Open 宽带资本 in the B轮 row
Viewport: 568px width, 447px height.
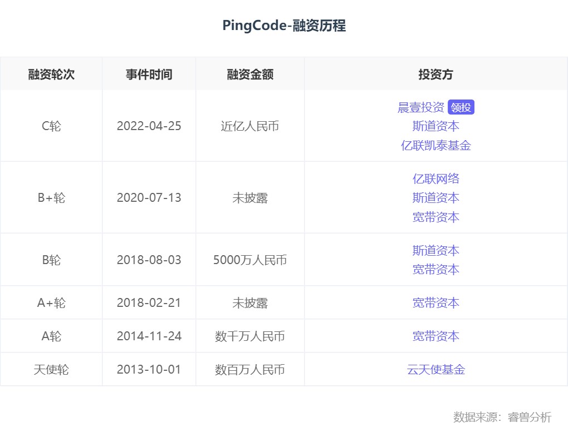(x=436, y=270)
